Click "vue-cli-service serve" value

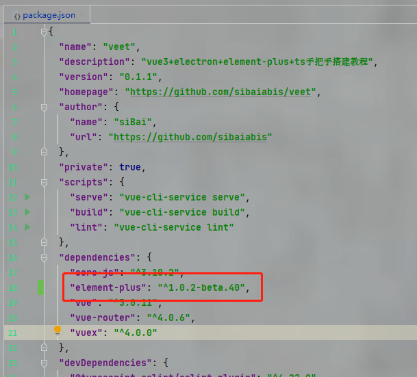click(182, 198)
